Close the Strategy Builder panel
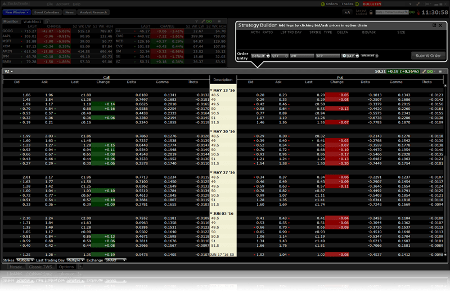The height and width of the screenshot is (293, 450). tap(440, 25)
